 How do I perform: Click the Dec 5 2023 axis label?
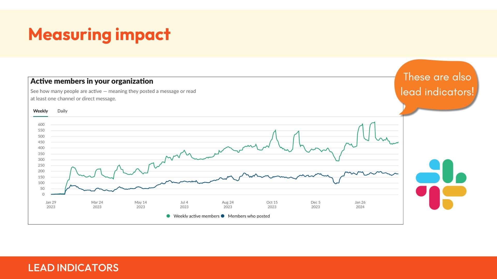pyautogui.click(x=316, y=205)
